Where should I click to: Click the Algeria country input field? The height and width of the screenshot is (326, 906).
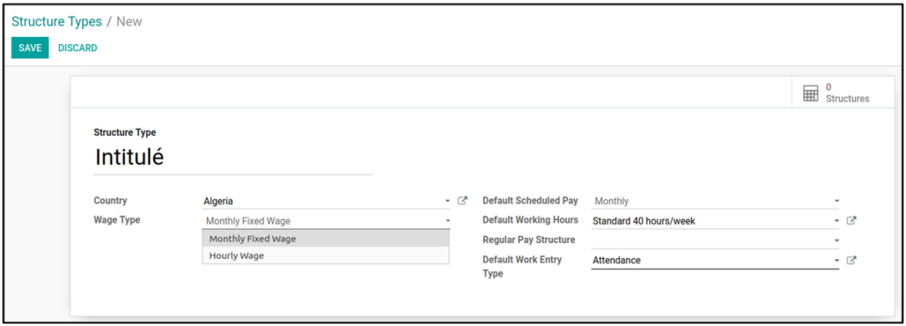[322, 201]
